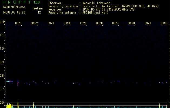Click the 0.8 kHz axis label
This screenshot has height=108, width=170.
(x=2, y=76)
